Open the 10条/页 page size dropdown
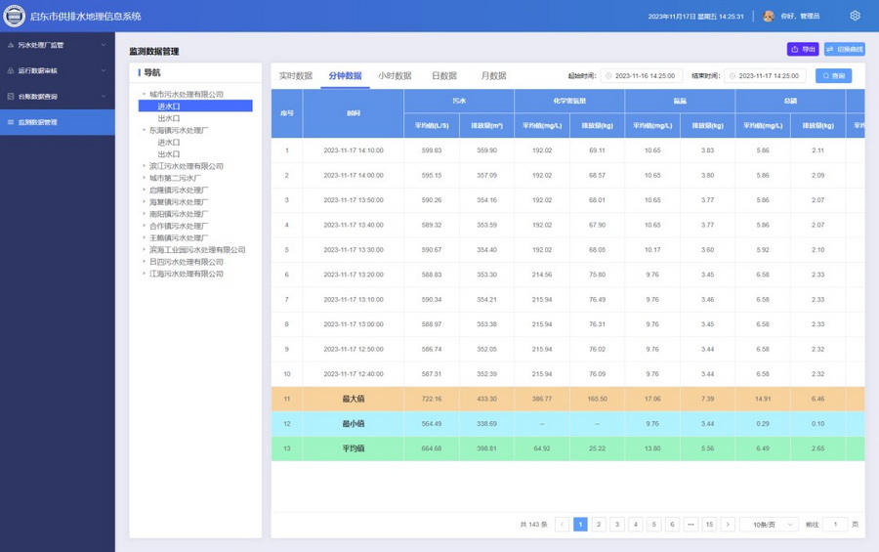The height and width of the screenshot is (552, 879). pyautogui.click(x=770, y=525)
